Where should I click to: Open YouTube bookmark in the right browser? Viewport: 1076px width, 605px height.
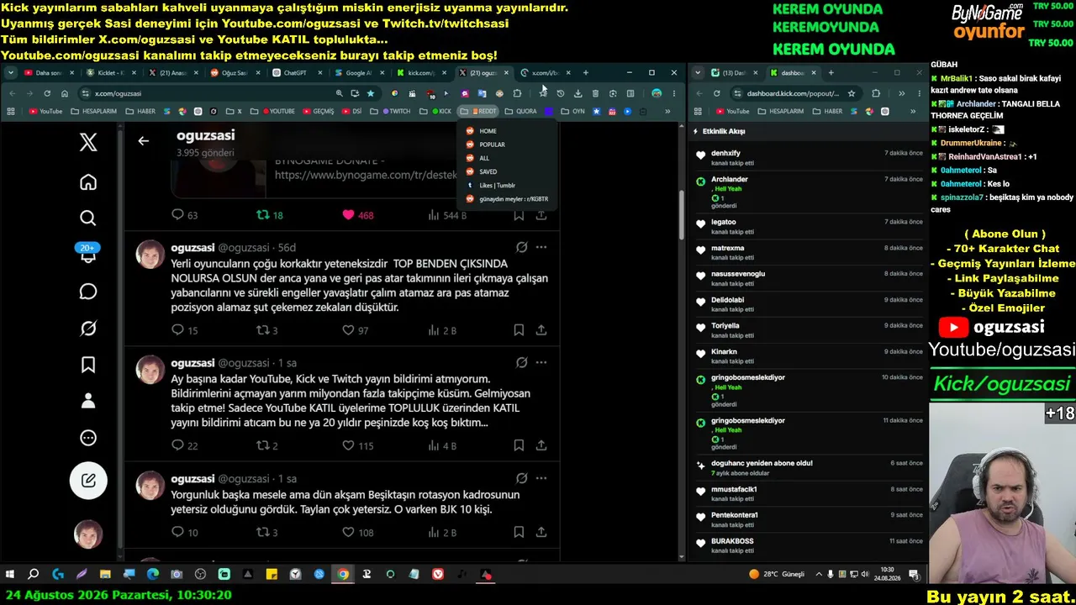pos(732,111)
